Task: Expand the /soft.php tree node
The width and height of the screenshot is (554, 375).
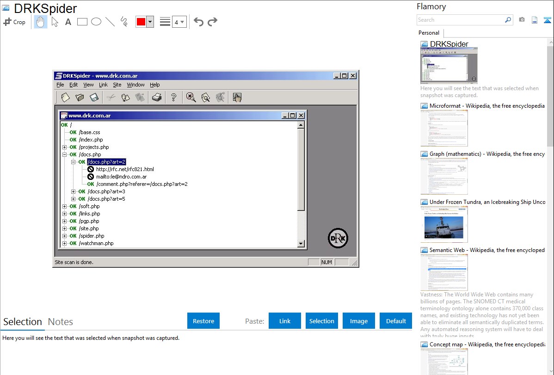Action: coord(65,206)
